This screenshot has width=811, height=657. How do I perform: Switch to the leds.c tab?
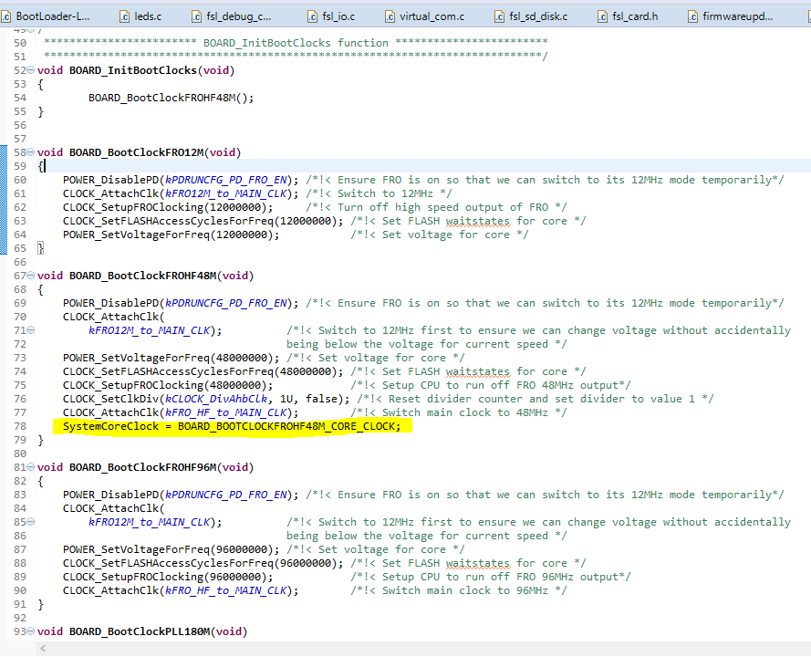(149, 16)
